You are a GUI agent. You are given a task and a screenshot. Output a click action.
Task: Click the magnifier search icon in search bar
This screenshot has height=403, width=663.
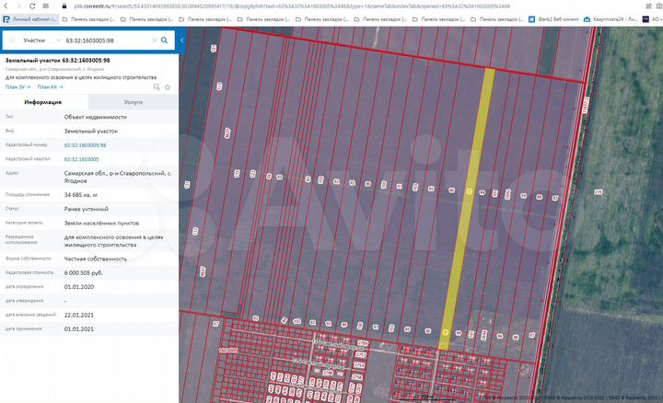click(x=165, y=40)
